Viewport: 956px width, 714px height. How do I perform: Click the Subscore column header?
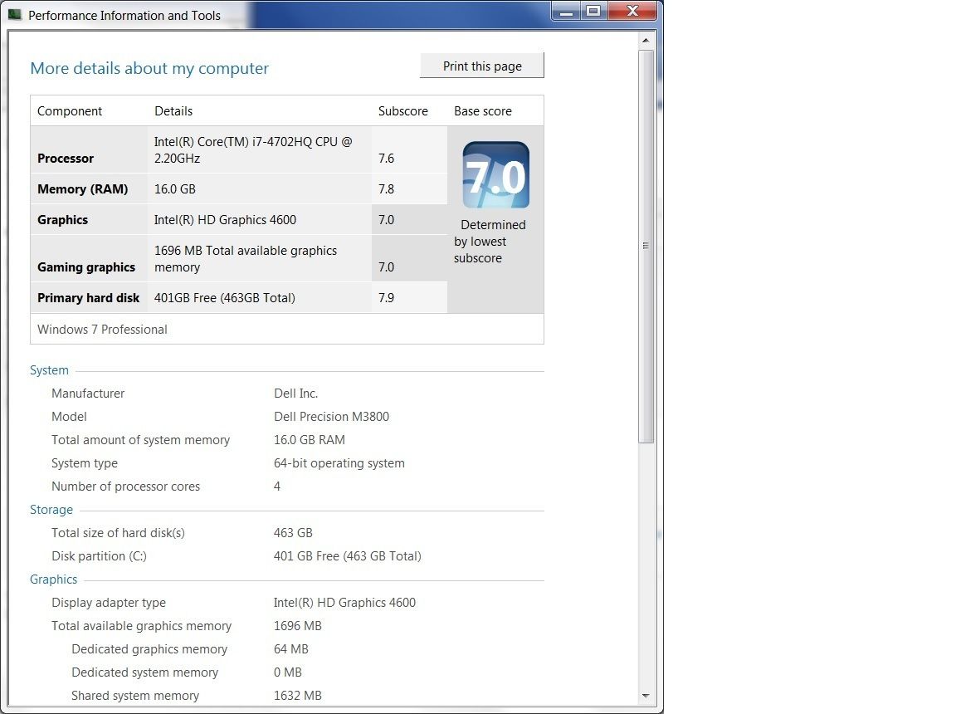tap(403, 111)
